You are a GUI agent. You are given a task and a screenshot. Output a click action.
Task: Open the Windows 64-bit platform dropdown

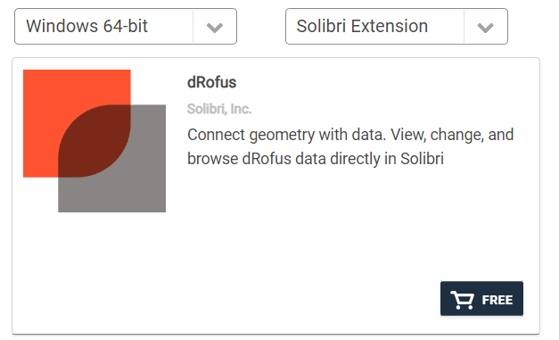pyautogui.click(x=126, y=27)
